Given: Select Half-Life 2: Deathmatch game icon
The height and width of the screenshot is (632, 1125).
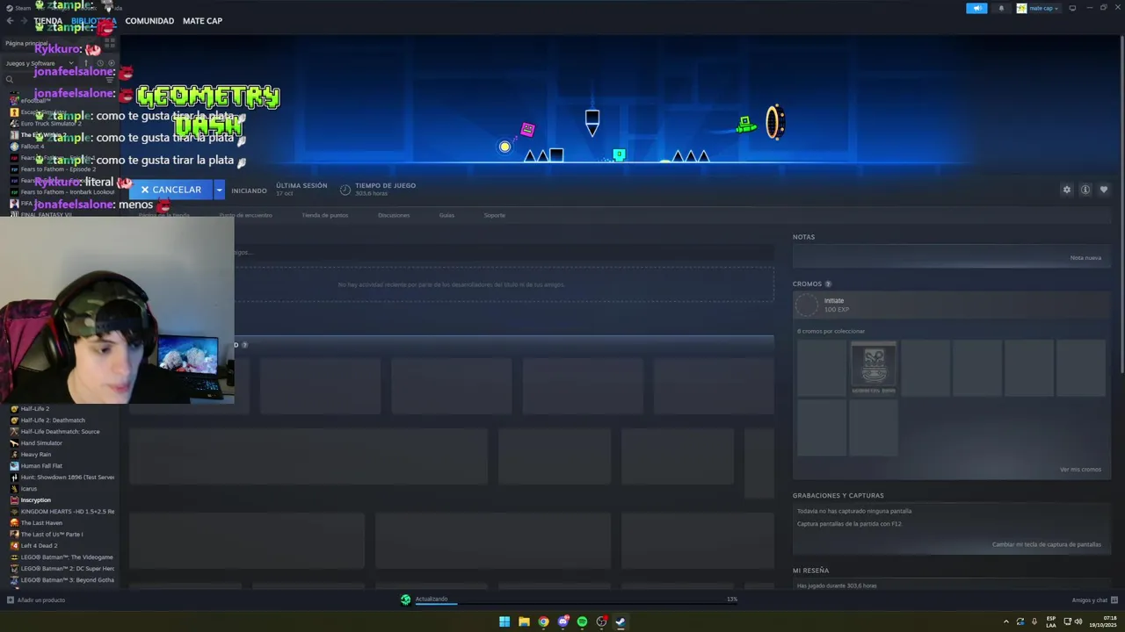Looking at the screenshot, I should point(14,420).
